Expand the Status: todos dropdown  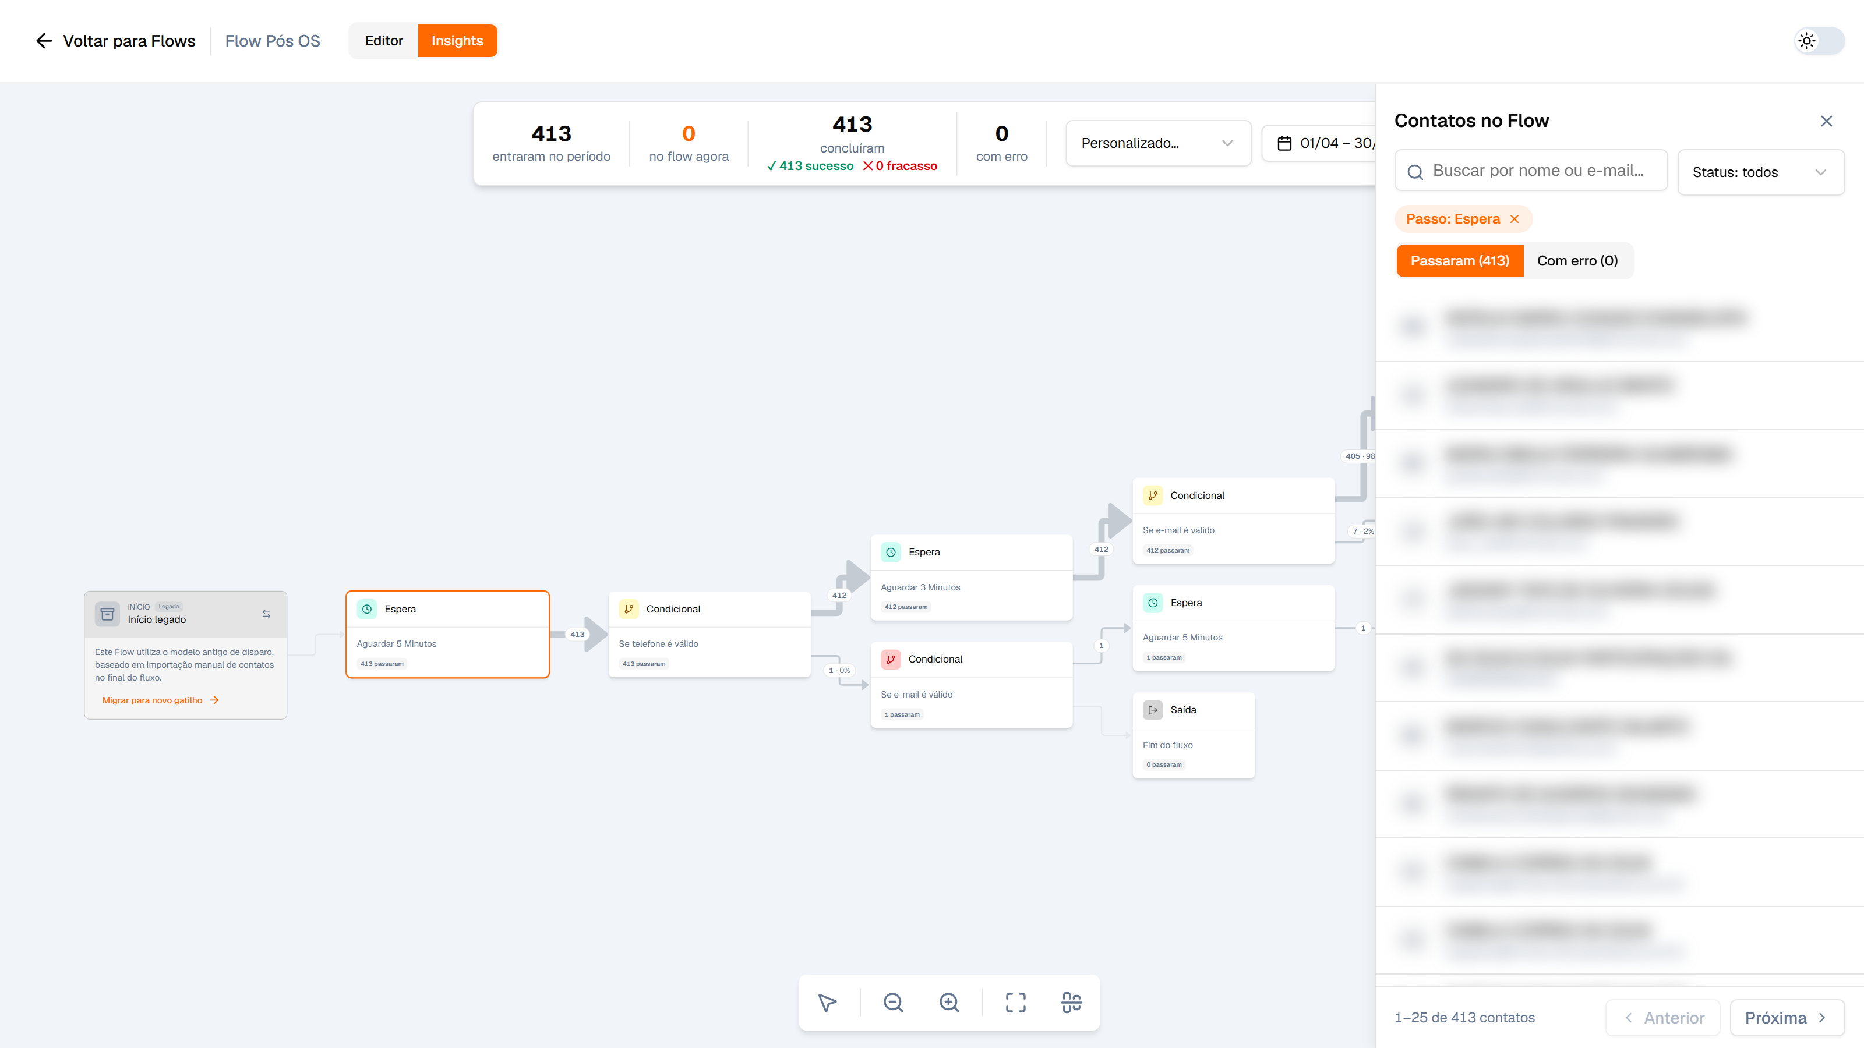point(1760,172)
